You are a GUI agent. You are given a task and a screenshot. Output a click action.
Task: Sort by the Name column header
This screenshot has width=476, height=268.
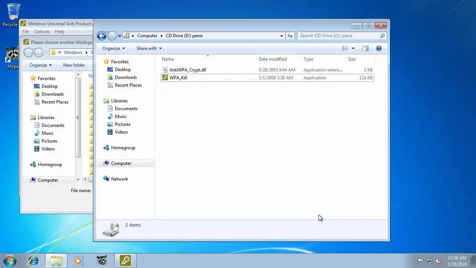coord(208,59)
